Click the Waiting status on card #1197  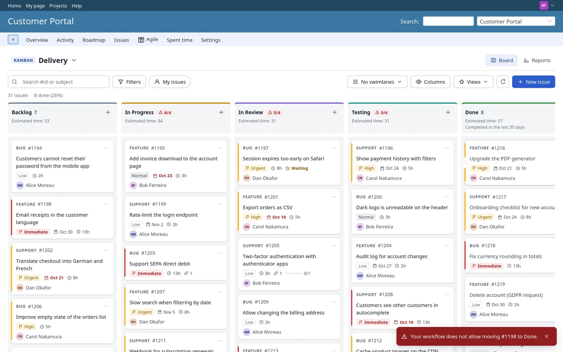pyautogui.click(x=297, y=168)
